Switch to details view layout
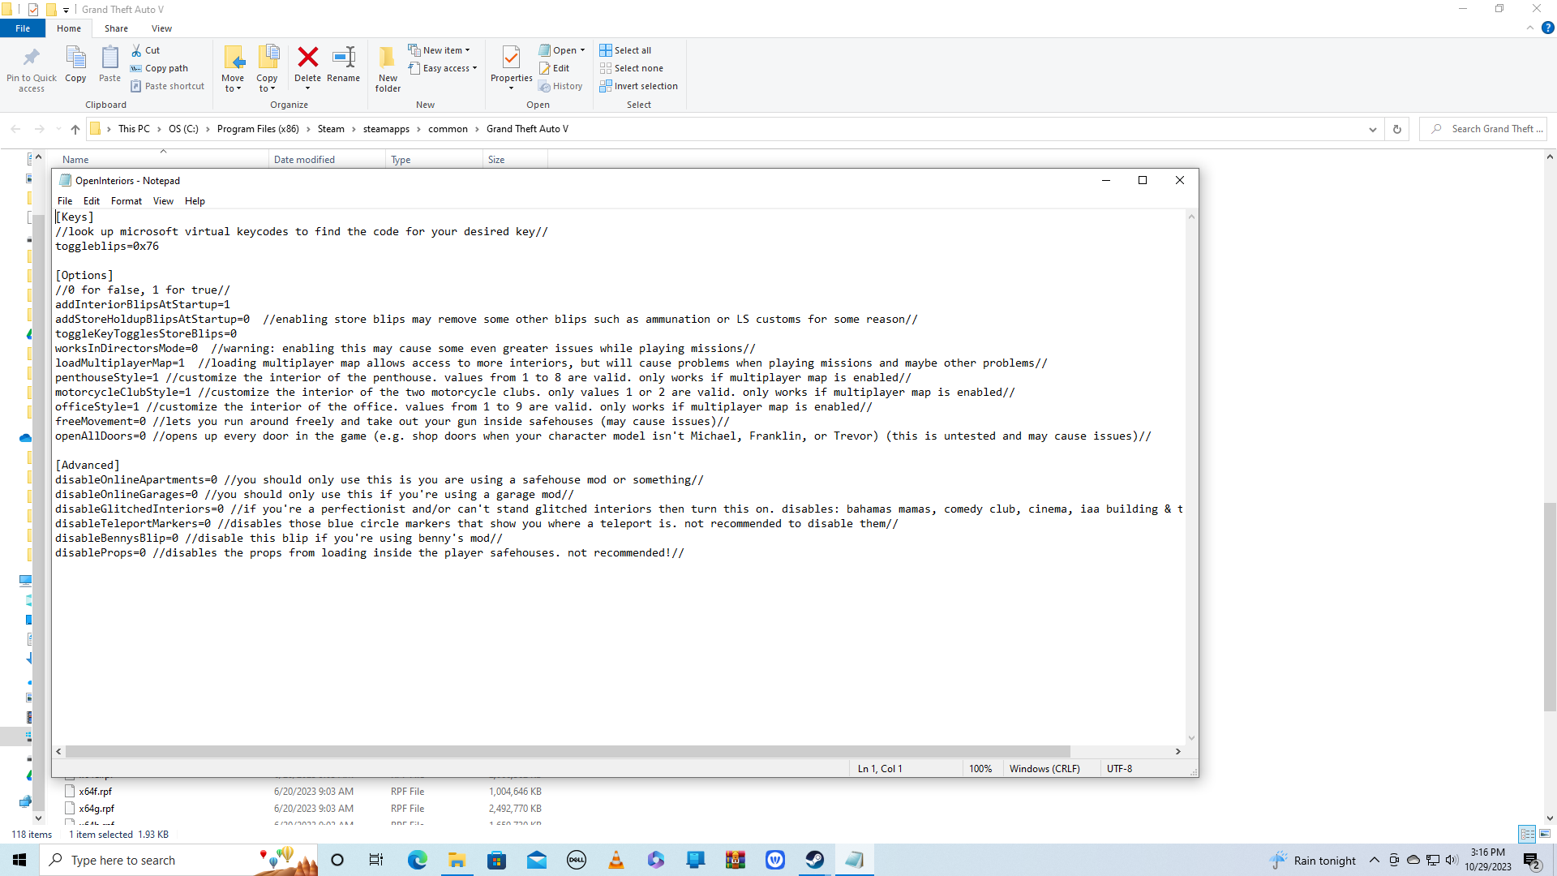 [x=1527, y=834]
